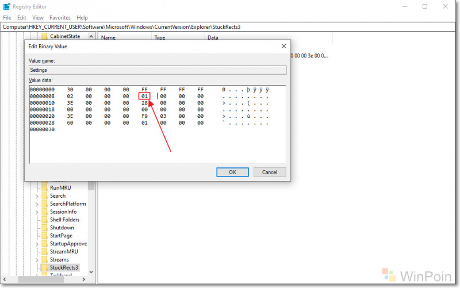Open the View menu

pos(38,18)
